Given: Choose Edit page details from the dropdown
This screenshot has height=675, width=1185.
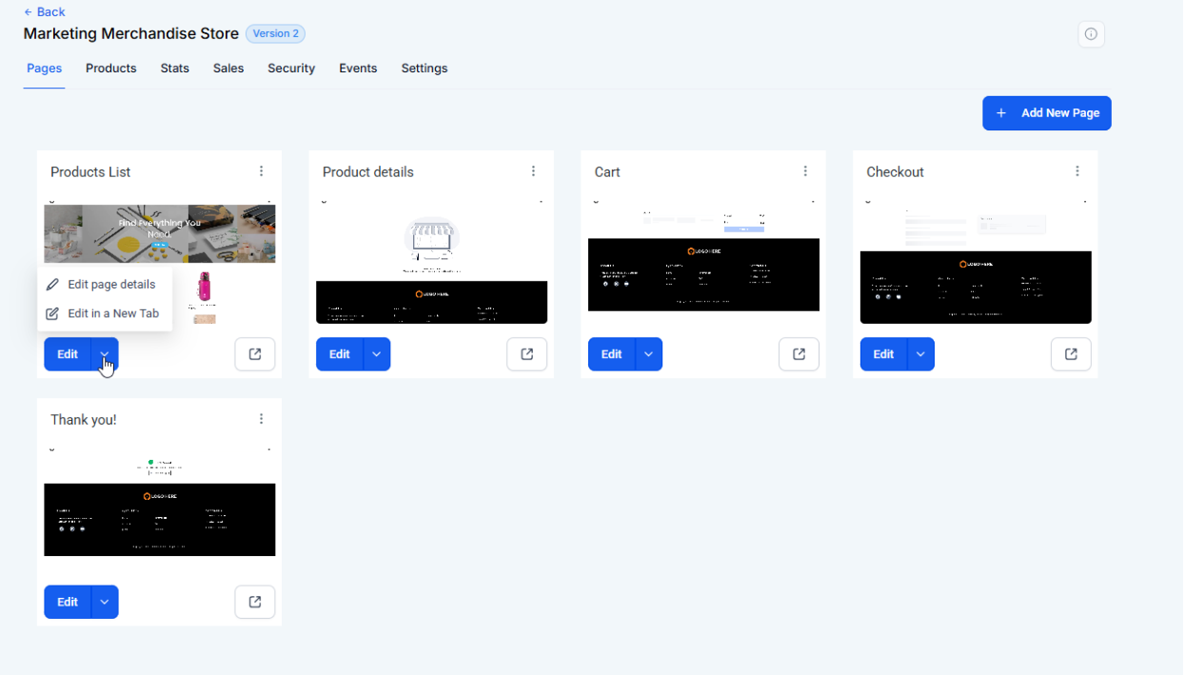Looking at the screenshot, I should [x=110, y=284].
